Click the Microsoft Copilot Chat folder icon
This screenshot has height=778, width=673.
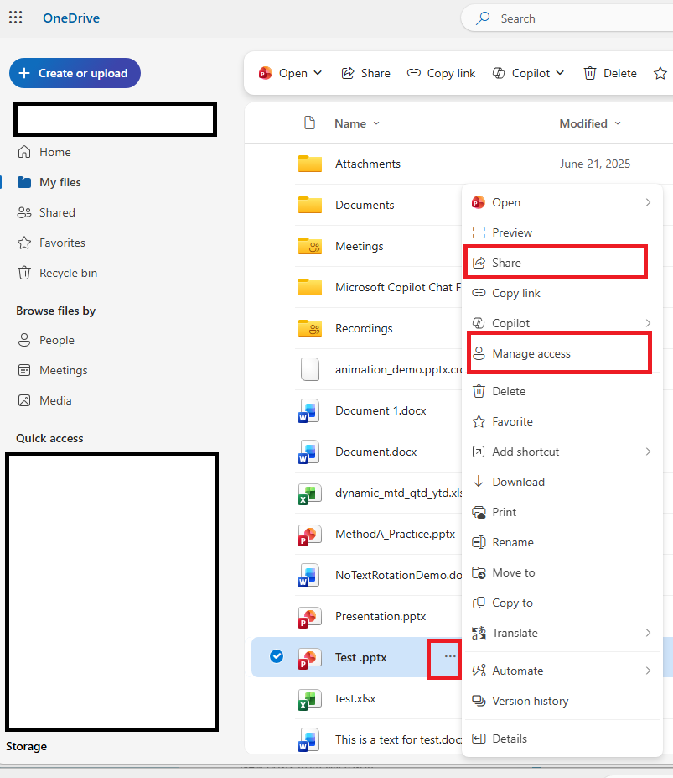(x=310, y=287)
